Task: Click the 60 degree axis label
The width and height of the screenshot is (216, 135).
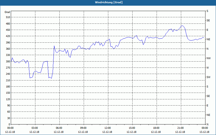Action: (x=9, y=112)
